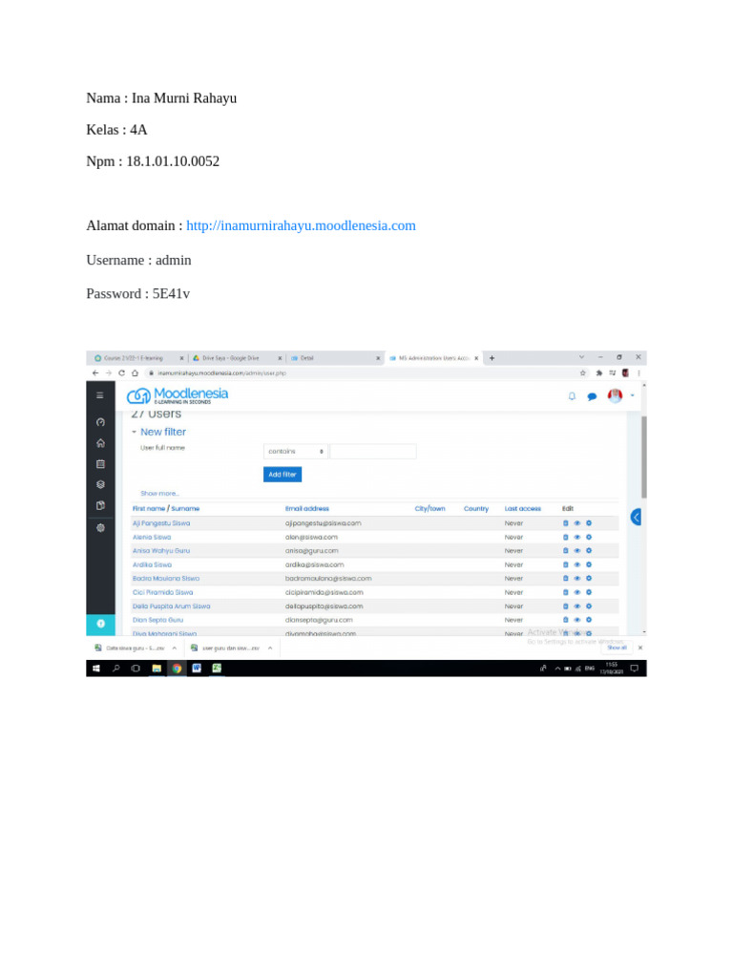
Task: Suspend Cici Piramida Siswa via eye icon
Action: 577,592
